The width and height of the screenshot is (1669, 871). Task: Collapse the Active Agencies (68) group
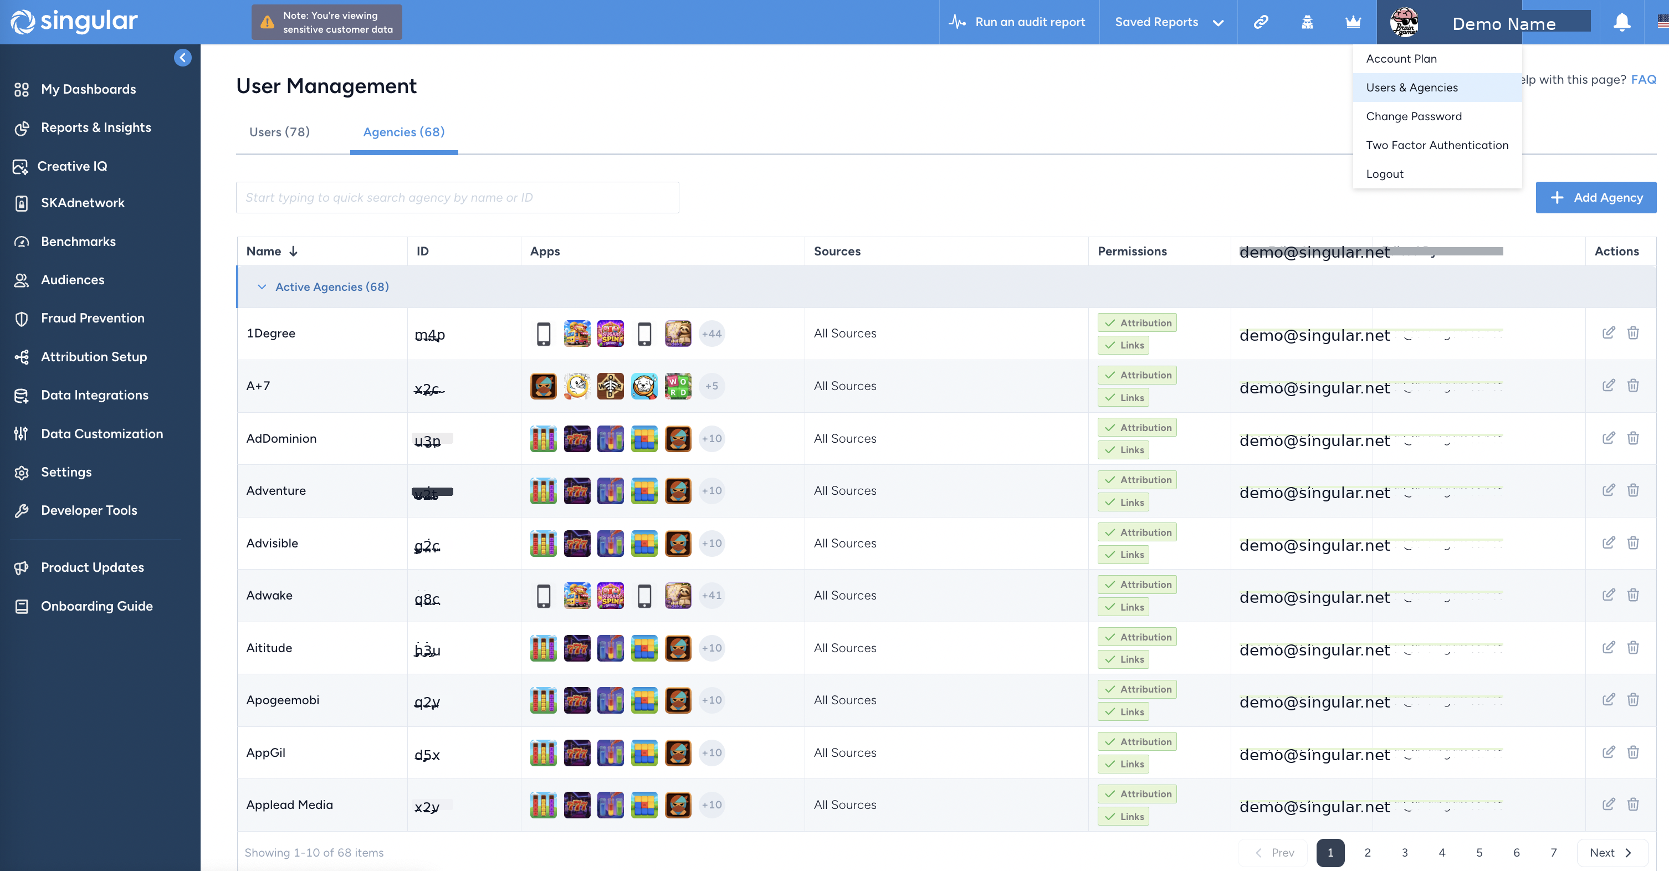(x=262, y=287)
